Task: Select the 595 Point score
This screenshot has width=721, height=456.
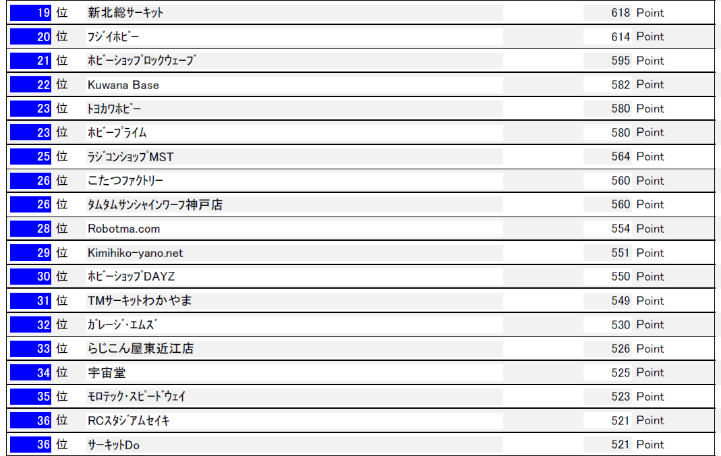Action: [x=637, y=61]
